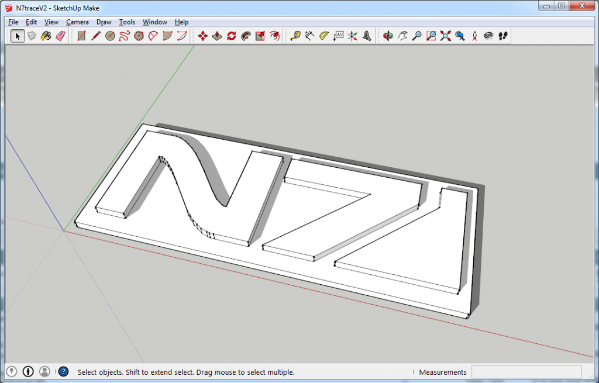Activate the Walk footprints tool
The width and height of the screenshot is (599, 383).
pos(502,36)
